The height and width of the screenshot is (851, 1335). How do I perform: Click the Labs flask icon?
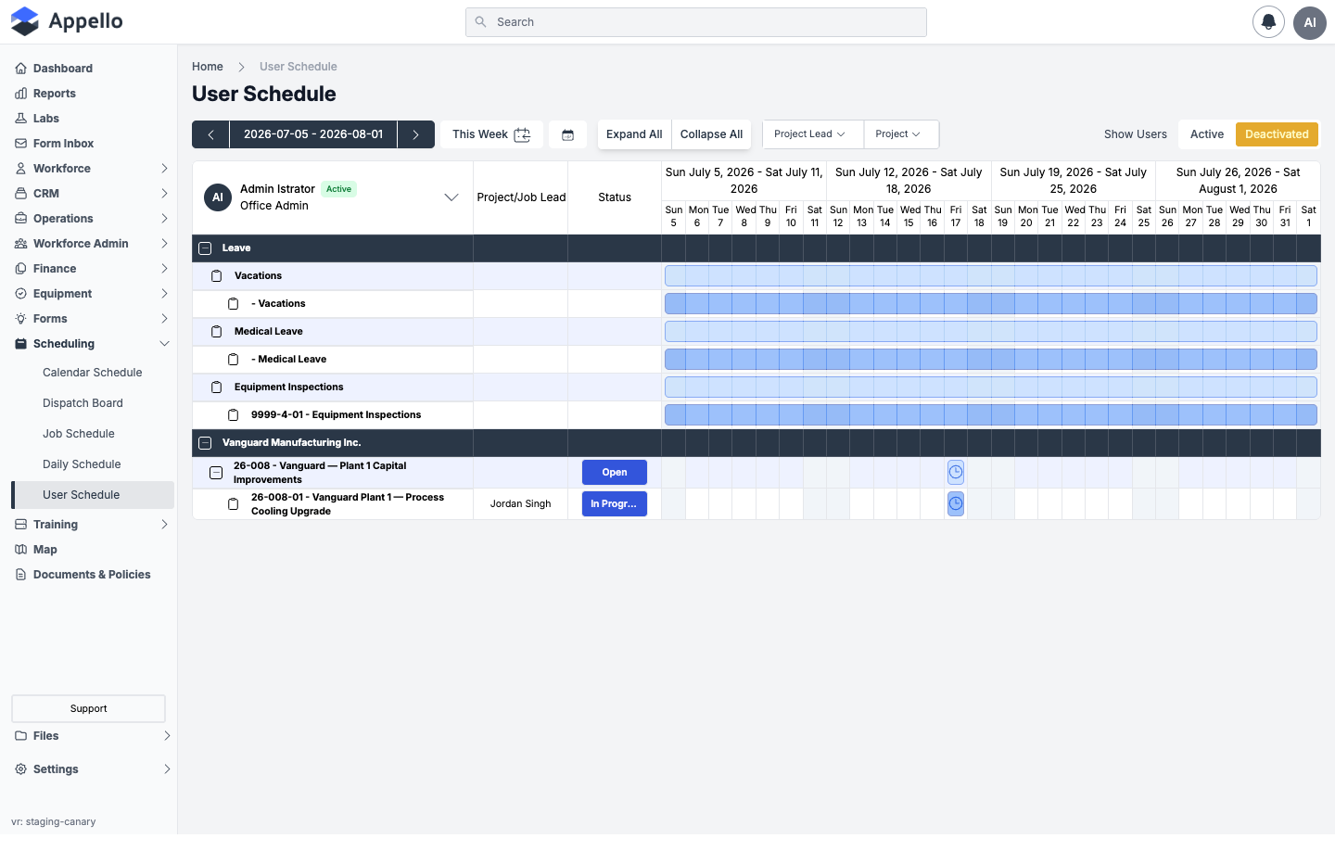[x=21, y=119]
